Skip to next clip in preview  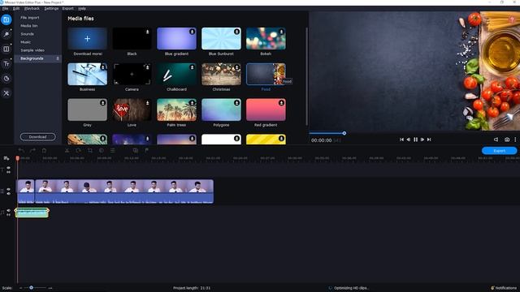click(x=429, y=140)
